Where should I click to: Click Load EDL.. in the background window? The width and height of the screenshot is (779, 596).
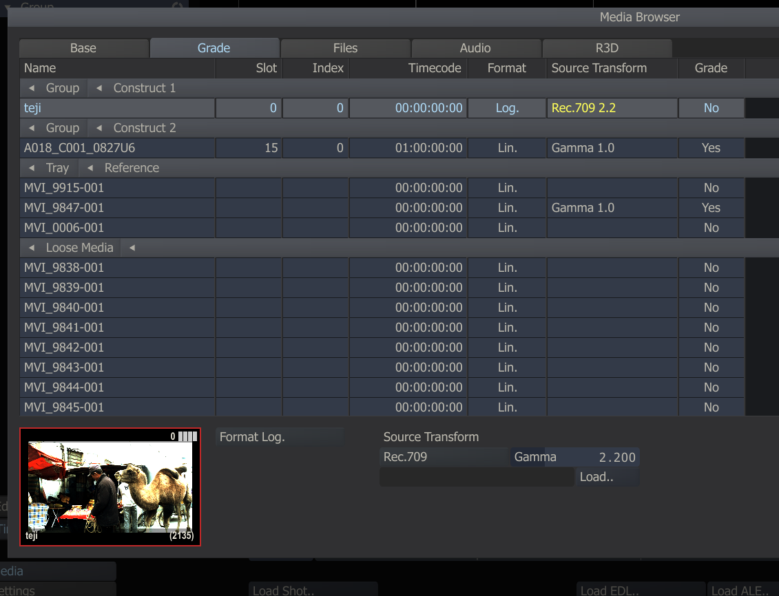click(x=641, y=590)
